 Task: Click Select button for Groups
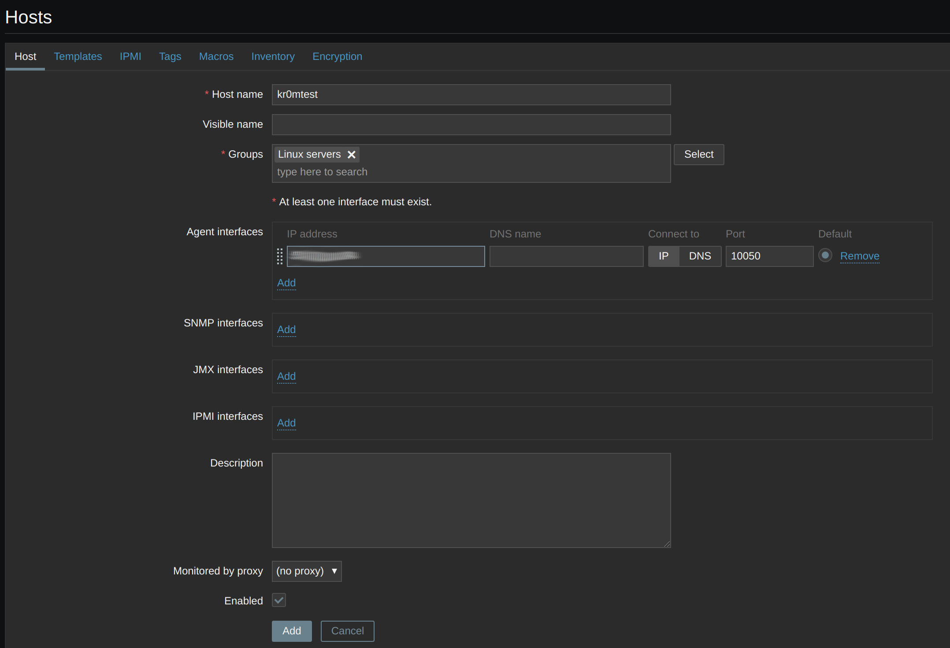[x=698, y=155]
